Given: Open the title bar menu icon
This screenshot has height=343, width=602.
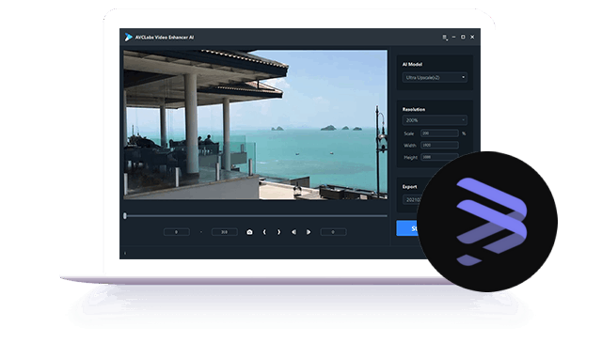Looking at the screenshot, I should (x=445, y=38).
